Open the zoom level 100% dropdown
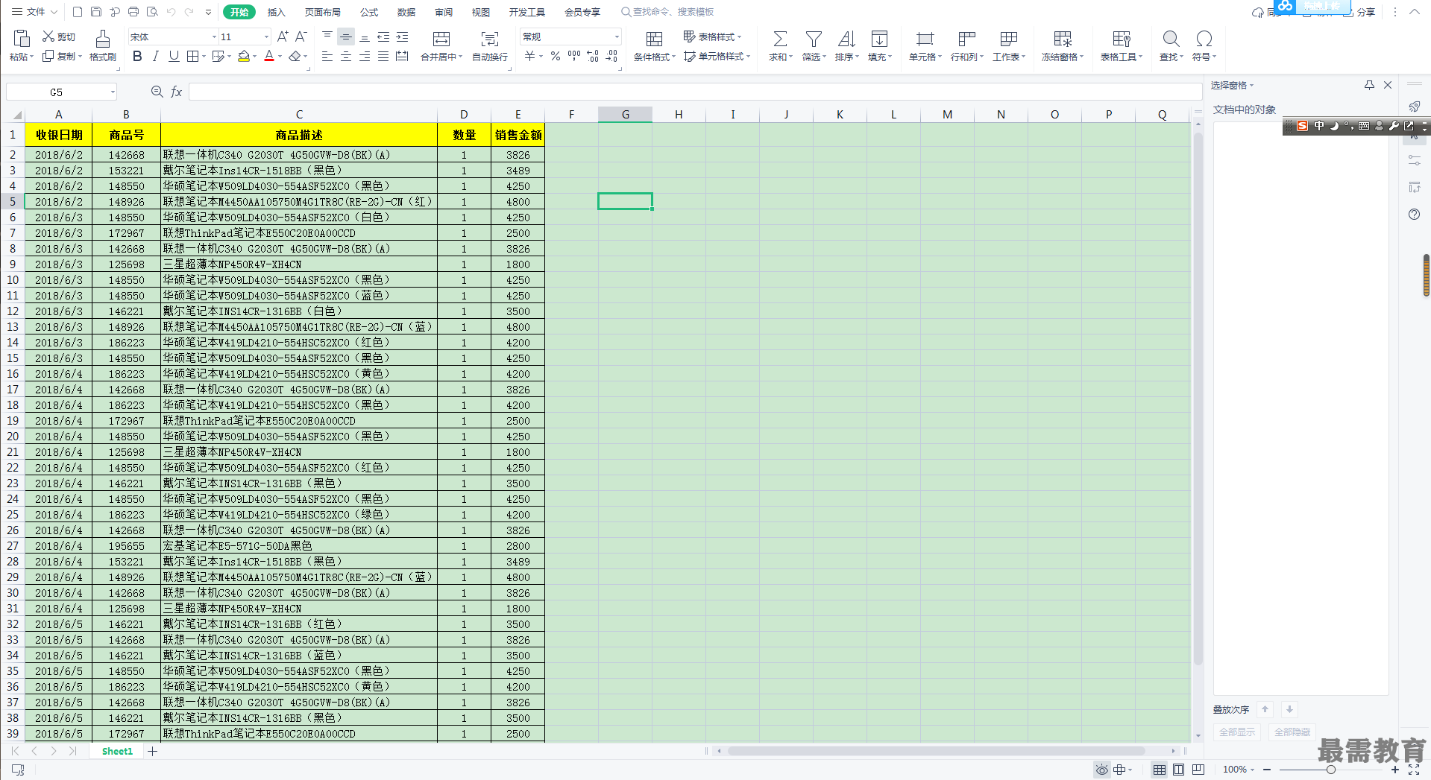The image size is (1431, 780). click(1239, 770)
